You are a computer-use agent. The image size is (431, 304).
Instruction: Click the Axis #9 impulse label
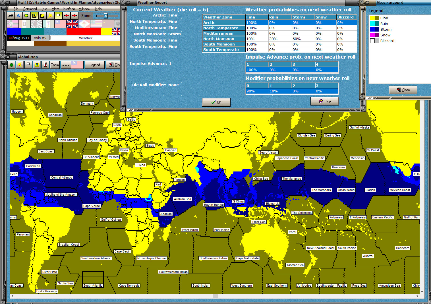tap(40, 38)
